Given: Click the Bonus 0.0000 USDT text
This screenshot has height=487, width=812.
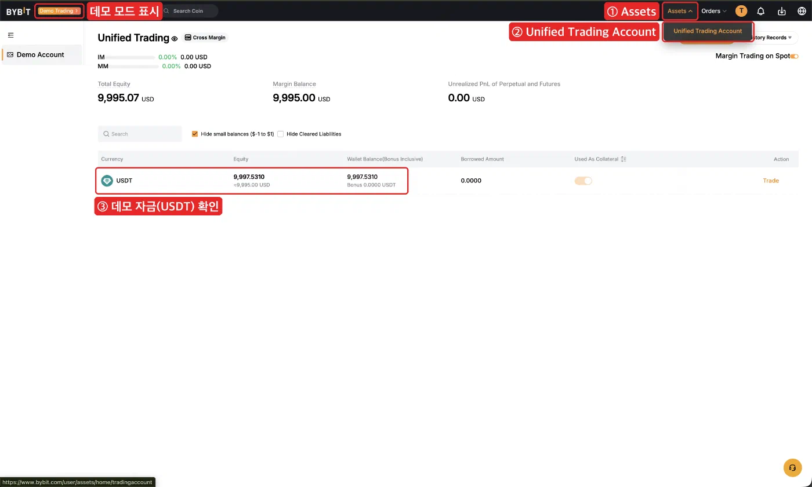Looking at the screenshot, I should (371, 185).
